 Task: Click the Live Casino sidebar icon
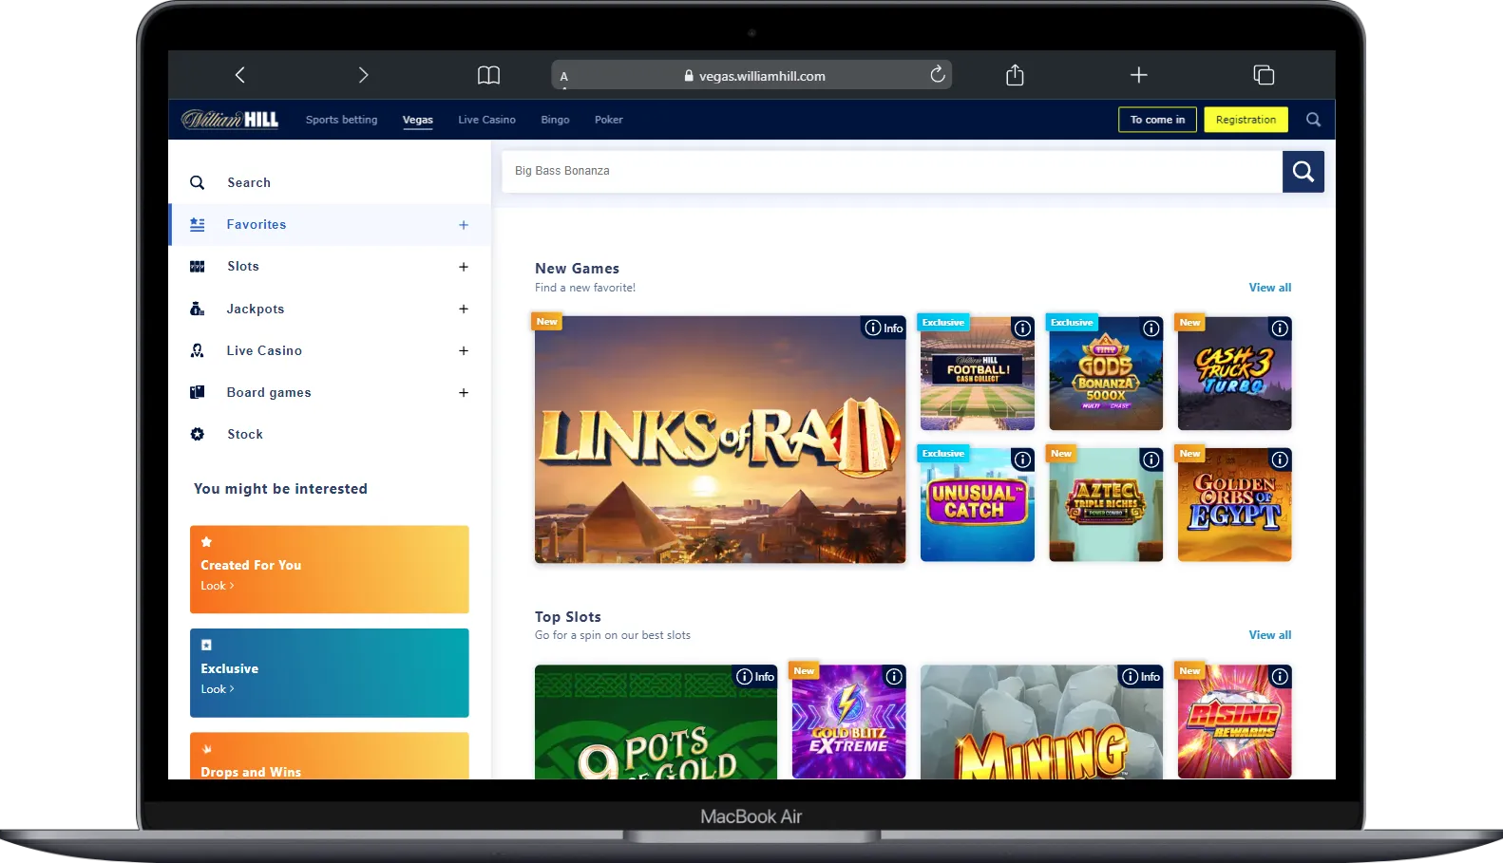(197, 350)
